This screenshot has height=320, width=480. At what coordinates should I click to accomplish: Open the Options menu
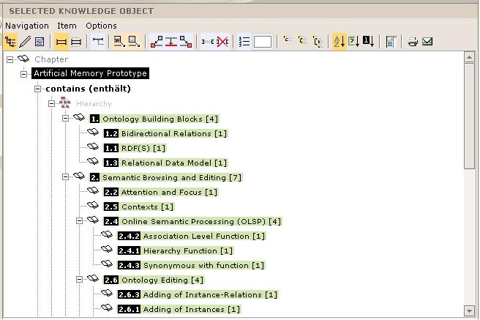(x=101, y=26)
